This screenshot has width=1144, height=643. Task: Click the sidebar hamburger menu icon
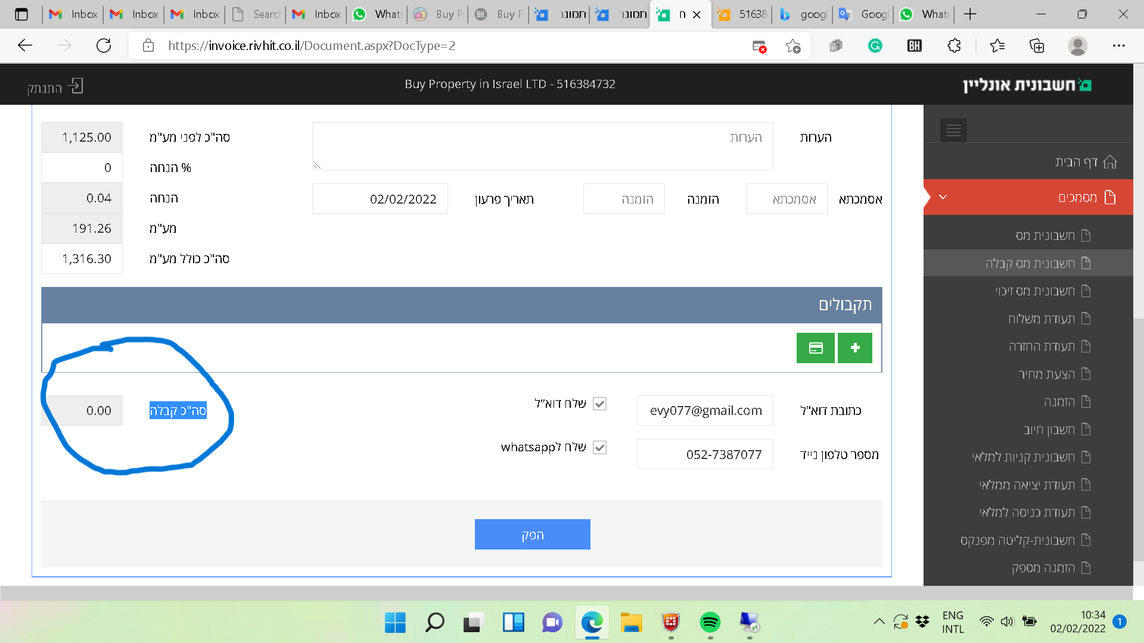click(x=953, y=130)
